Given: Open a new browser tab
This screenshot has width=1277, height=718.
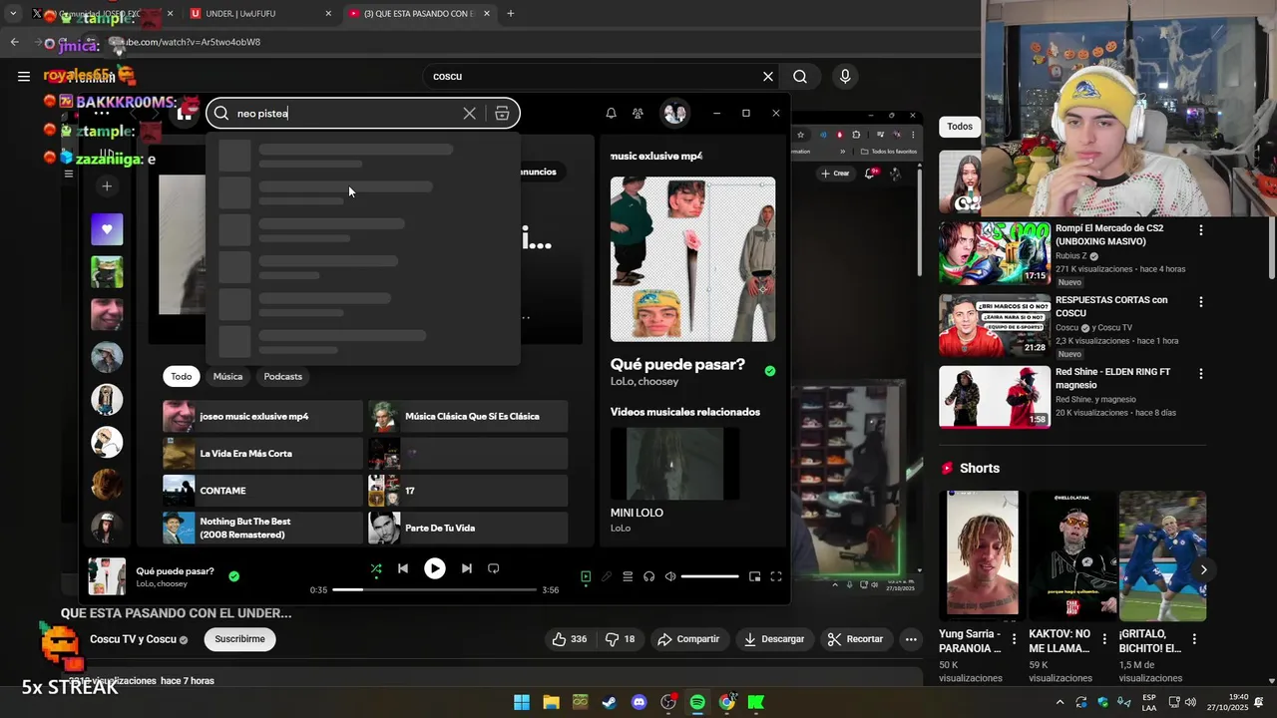Looking at the screenshot, I should [510, 14].
